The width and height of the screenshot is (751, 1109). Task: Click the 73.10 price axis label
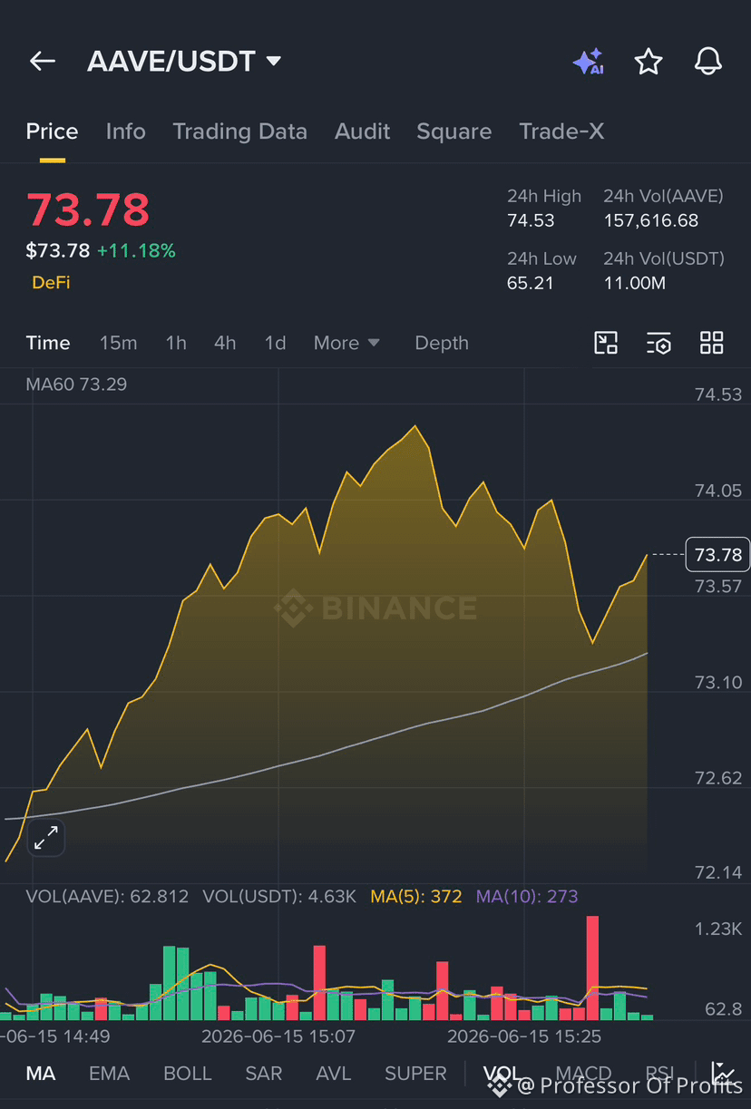tap(718, 683)
